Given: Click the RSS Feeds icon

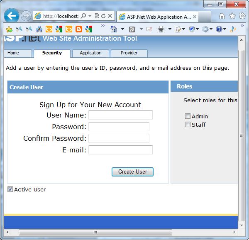Looking at the screenshot, I should click(x=132, y=29).
